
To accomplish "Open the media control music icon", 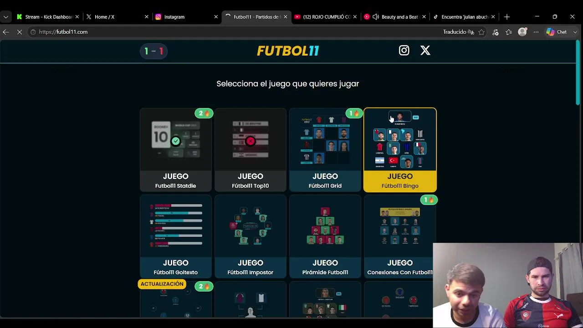I will [x=496, y=32].
